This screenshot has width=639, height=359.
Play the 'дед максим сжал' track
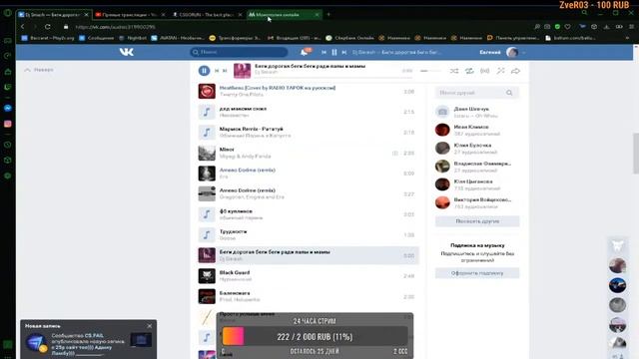[309, 112]
